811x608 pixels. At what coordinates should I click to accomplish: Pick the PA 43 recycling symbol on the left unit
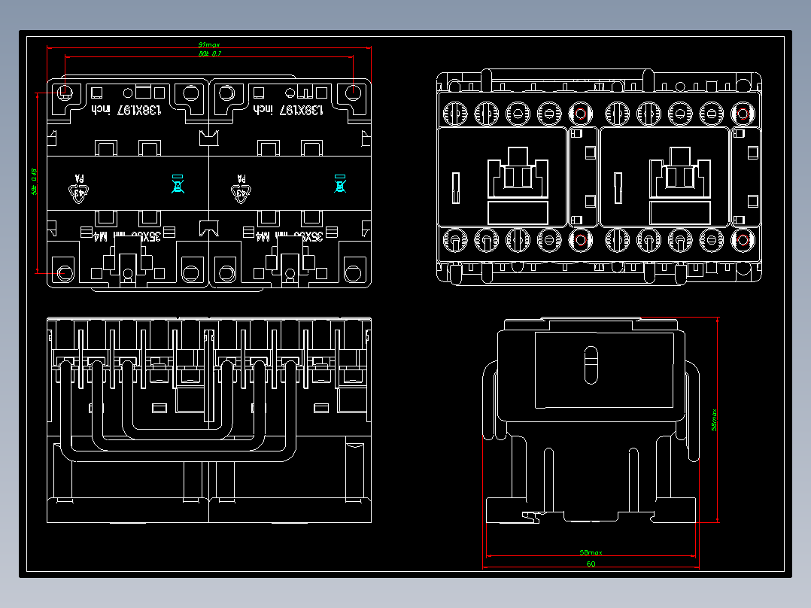[78, 189]
